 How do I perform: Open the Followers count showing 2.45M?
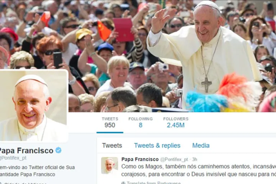pos(176,123)
